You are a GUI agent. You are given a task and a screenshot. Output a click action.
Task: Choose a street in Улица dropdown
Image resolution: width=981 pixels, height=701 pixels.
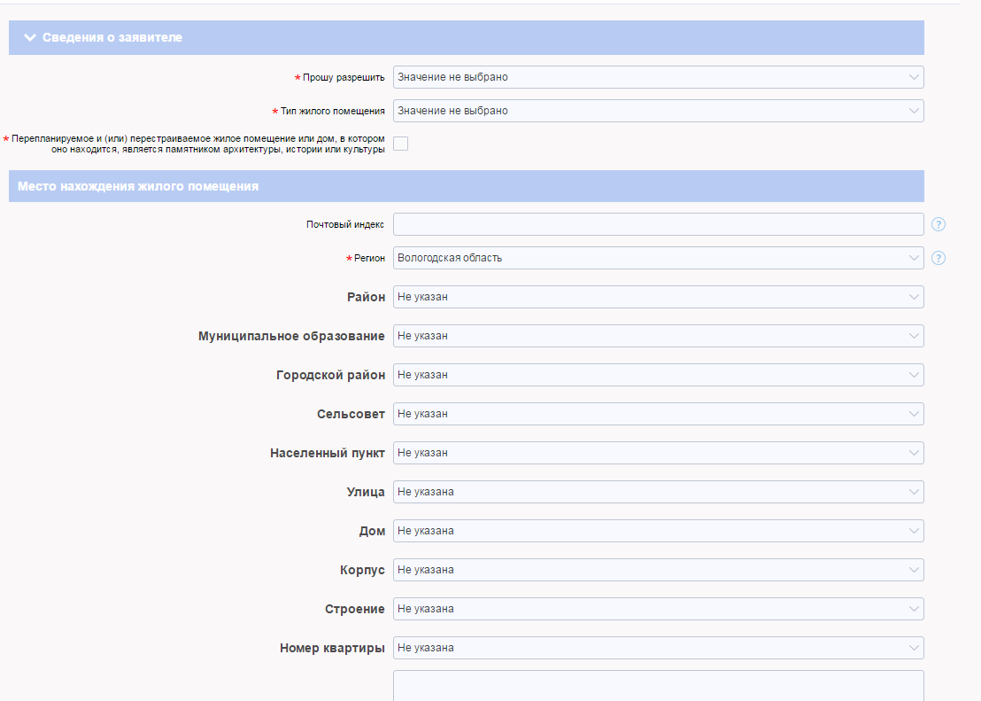click(x=658, y=492)
